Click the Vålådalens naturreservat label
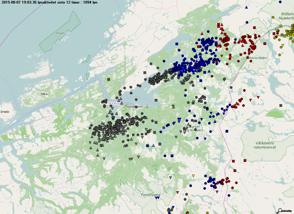Screen dimensions: 294x214 coord(266,145)
